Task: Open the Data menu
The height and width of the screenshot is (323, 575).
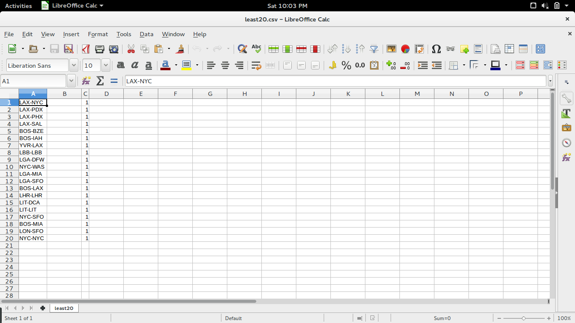Action: tap(146, 34)
